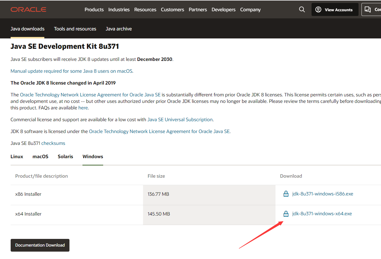This screenshot has height=259, width=381.
Task: Switch to the Linux tab
Action: [17, 156]
